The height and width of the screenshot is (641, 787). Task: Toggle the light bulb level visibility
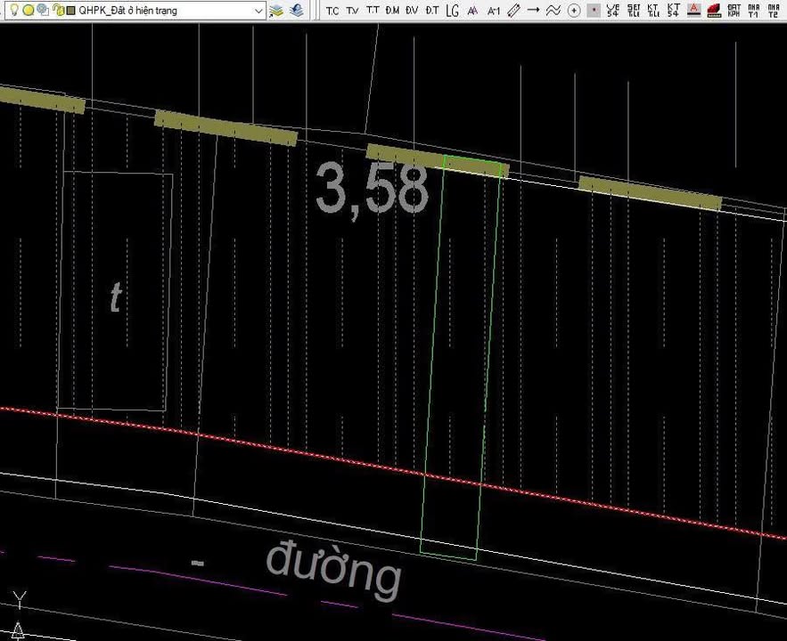15,11
